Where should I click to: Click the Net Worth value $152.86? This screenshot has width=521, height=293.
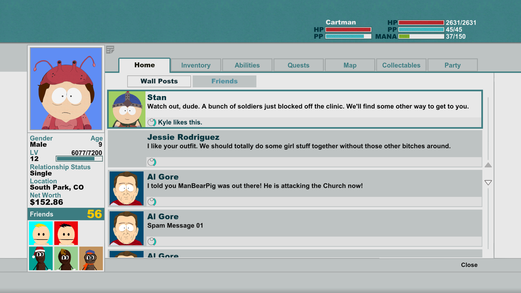click(x=46, y=202)
